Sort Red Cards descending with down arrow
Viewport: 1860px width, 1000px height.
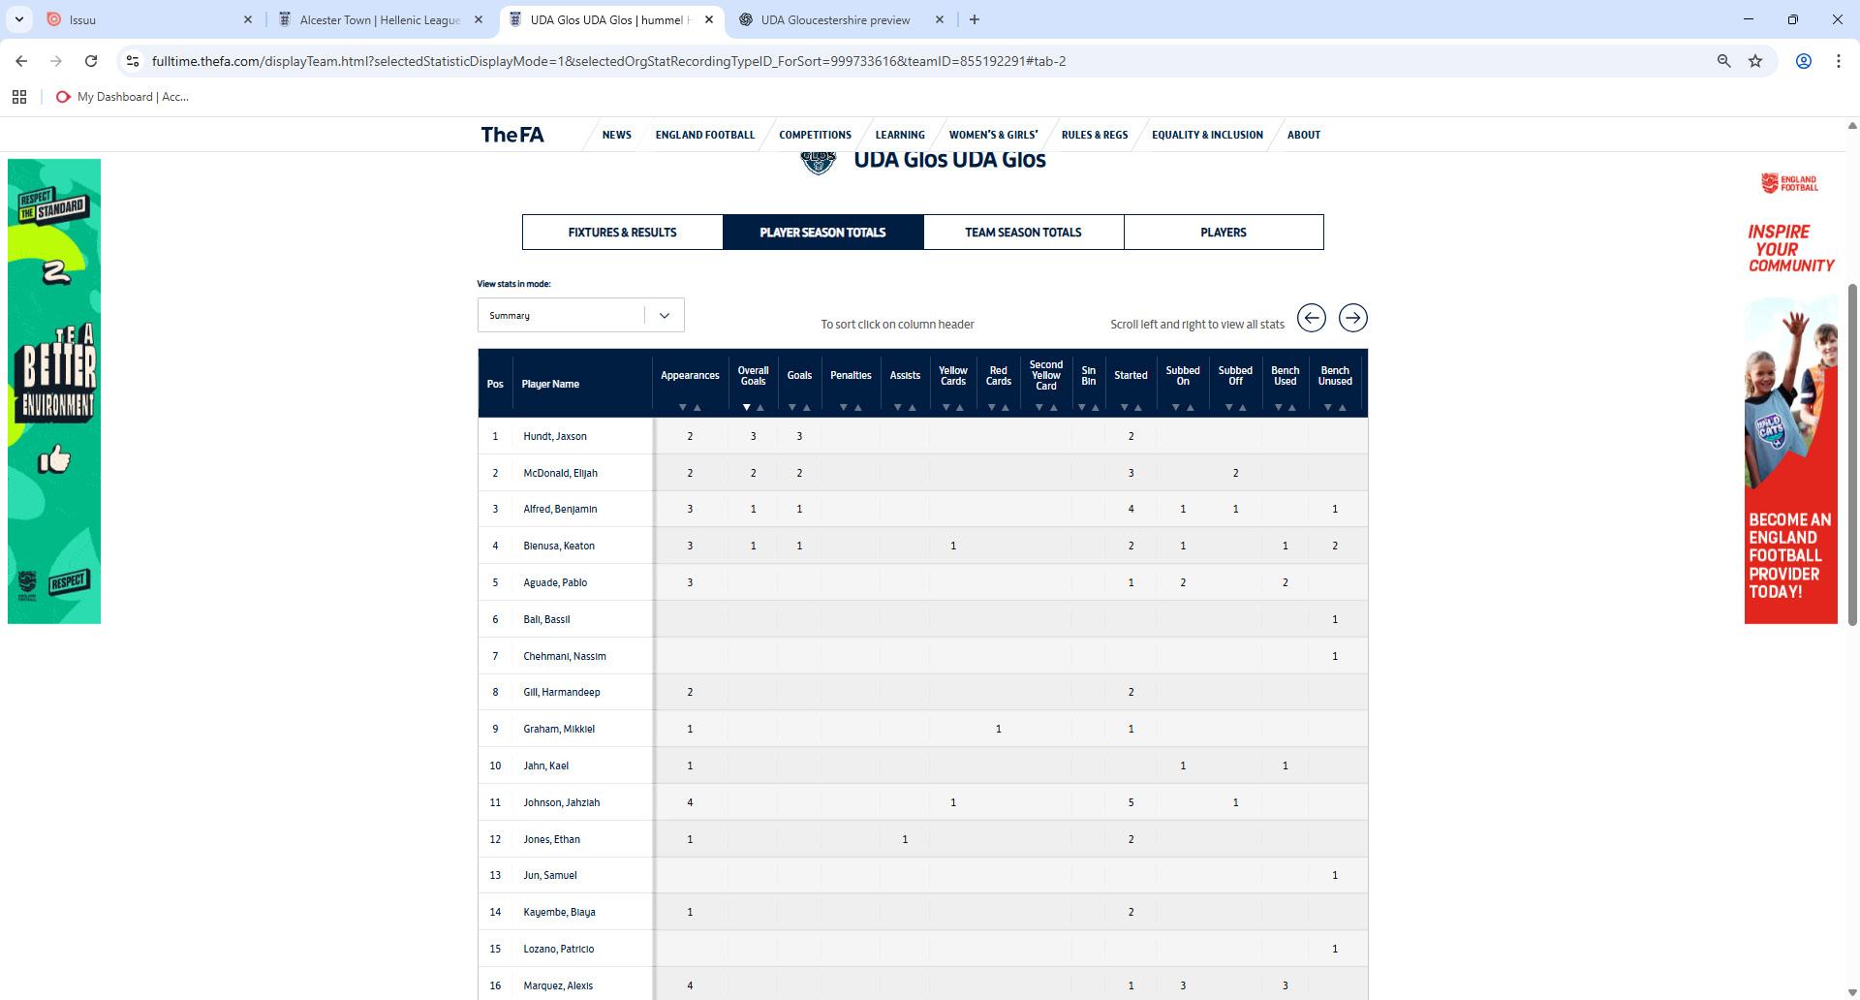(992, 408)
